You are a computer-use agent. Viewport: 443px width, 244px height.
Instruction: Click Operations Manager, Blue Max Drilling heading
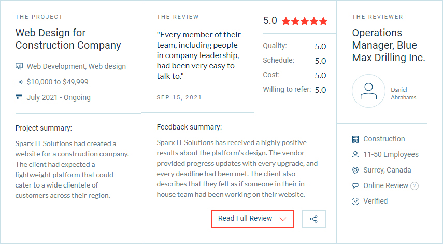[389, 45]
